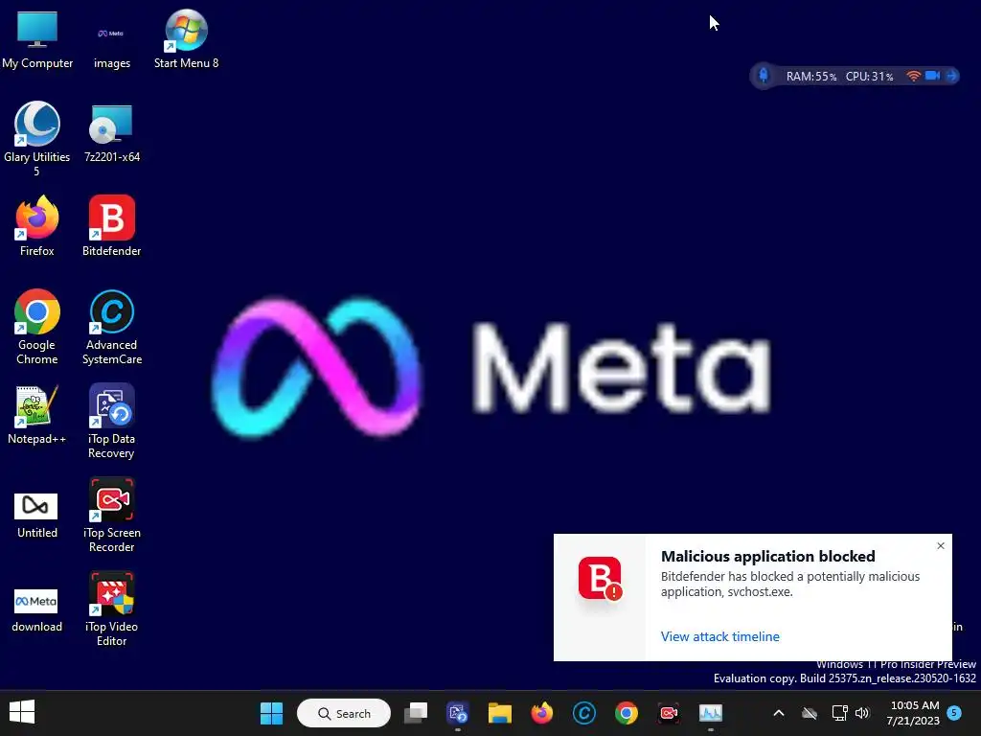
Task: Click the RAM:55% reading on the widget
Action: pyautogui.click(x=810, y=77)
